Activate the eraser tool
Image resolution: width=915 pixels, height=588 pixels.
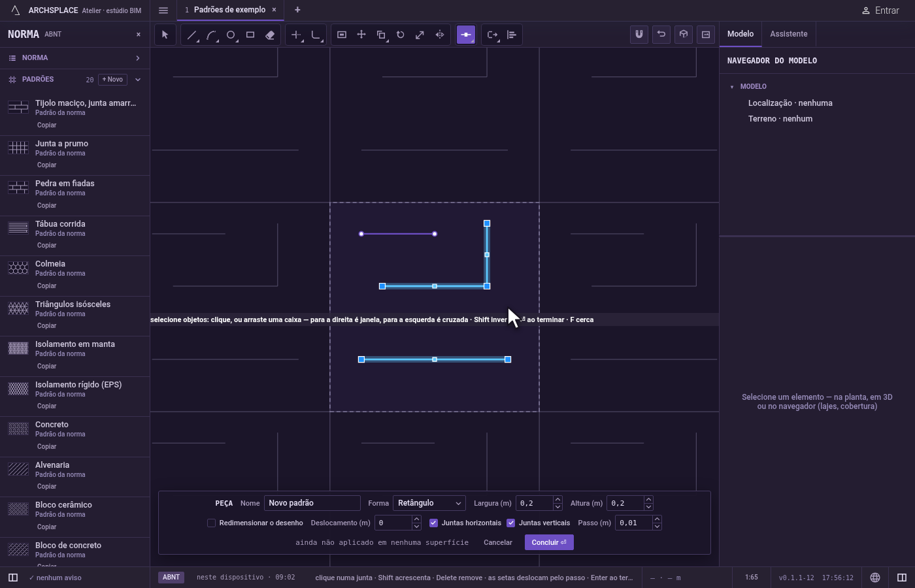click(x=270, y=35)
